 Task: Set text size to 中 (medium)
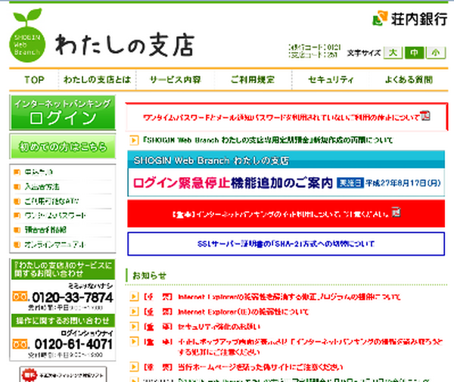[x=415, y=53]
